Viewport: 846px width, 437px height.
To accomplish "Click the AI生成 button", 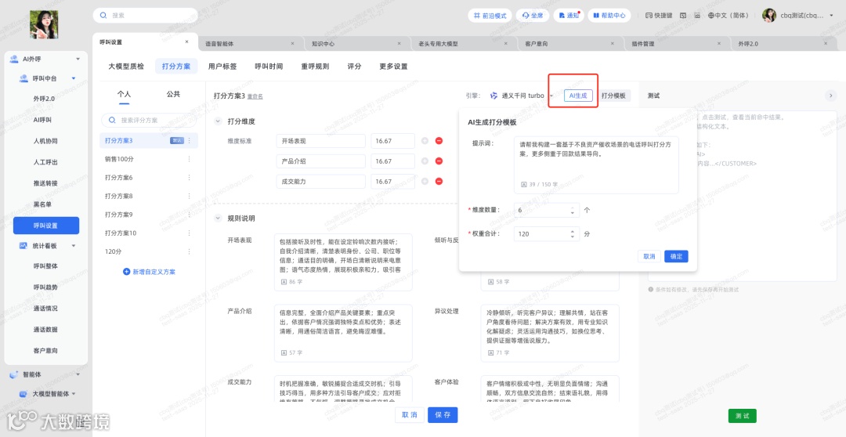I will 578,96.
